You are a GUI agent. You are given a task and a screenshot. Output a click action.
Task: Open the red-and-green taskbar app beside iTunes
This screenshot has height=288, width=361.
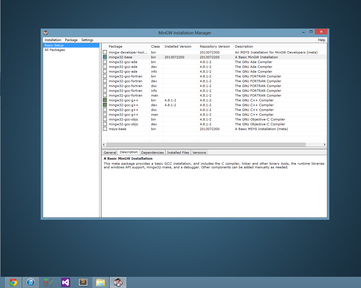point(48,282)
